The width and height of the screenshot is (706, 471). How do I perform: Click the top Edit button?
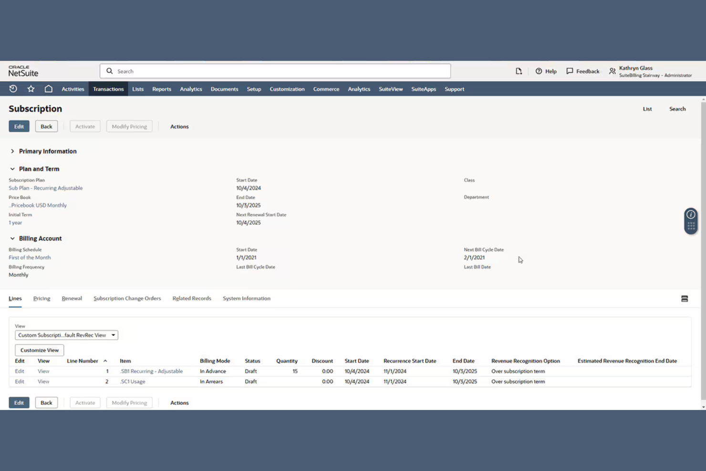(x=19, y=126)
